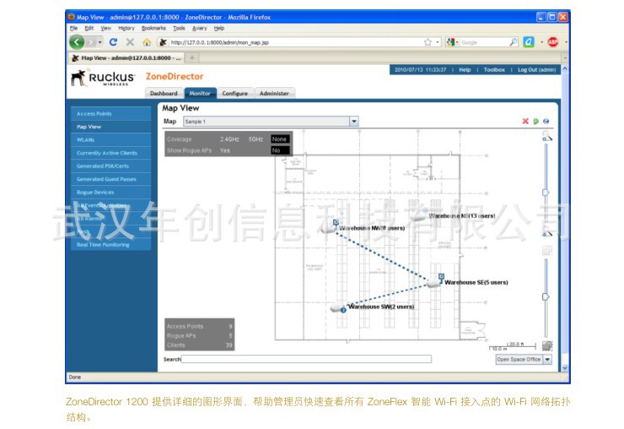Image resolution: width=624 pixels, height=429 pixels.
Task: Expand the Map selection dropdown arrow
Action: pyautogui.click(x=354, y=122)
